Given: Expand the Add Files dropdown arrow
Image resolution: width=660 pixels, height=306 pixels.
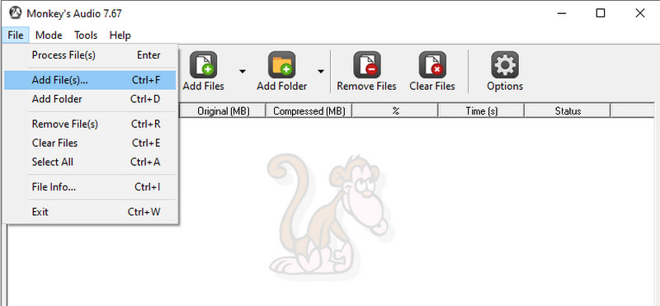Looking at the screenshot, I should [x=243, y=71].
